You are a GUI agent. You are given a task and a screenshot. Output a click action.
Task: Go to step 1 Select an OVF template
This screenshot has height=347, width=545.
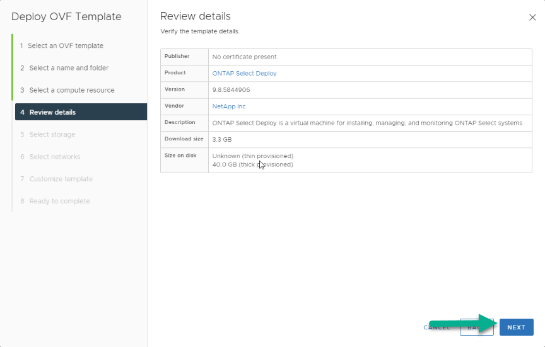click(62, 45)
